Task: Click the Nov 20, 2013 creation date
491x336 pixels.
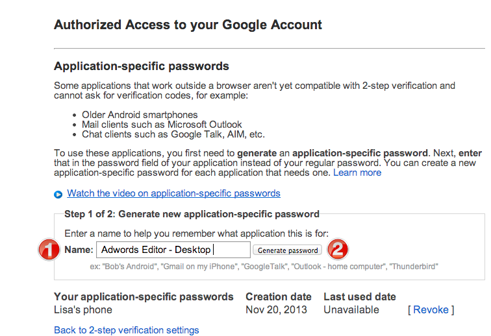Action: click(x=276, y=309)
